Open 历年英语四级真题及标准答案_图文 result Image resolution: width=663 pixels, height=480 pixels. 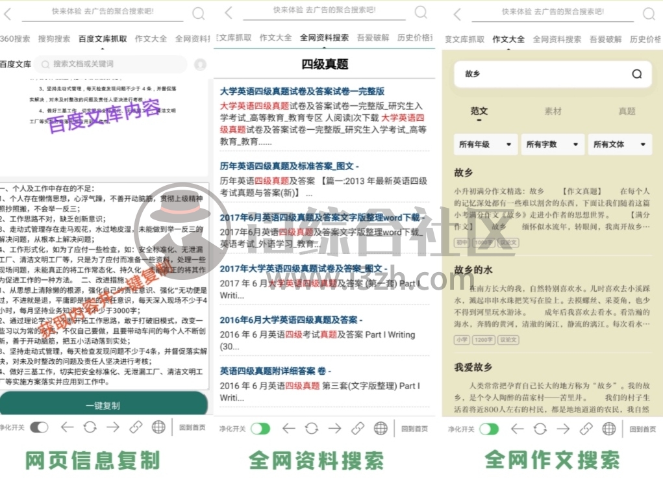tap(289, 166)
